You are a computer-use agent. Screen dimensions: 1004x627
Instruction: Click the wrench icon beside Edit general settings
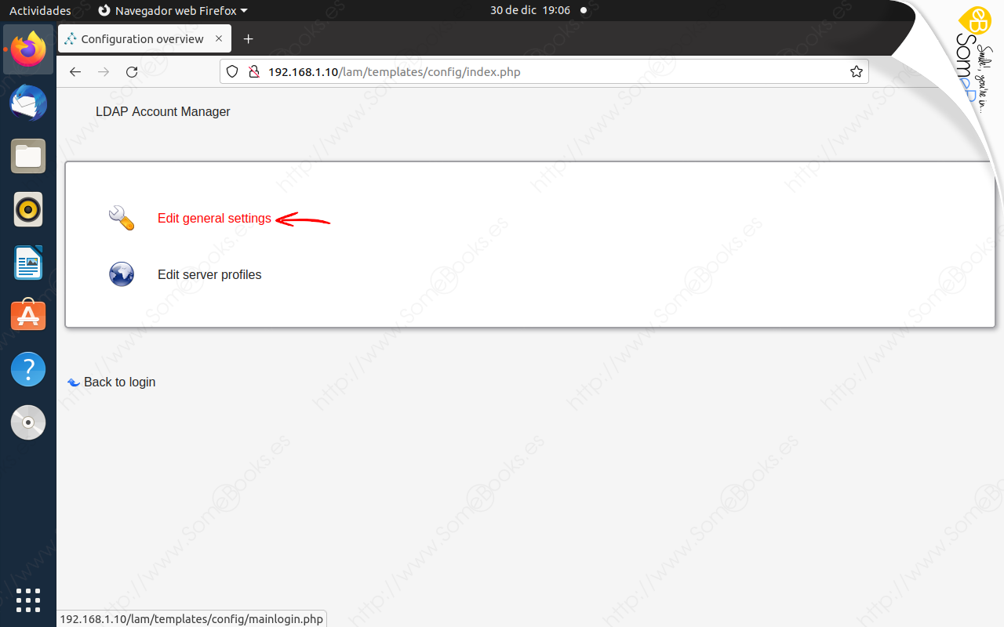click(121, 218)
